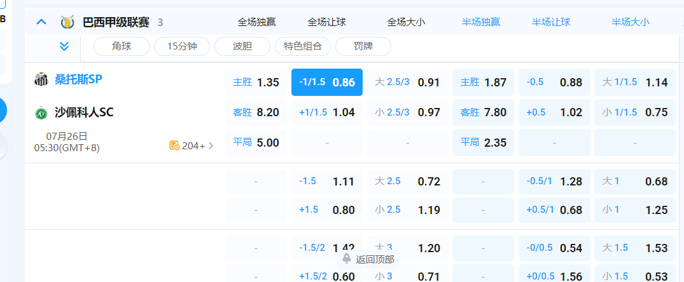Viewport: 684px width, 282px height.
Task: Click the 返回顶部 back-to-top button
Action: click(368, 259)
